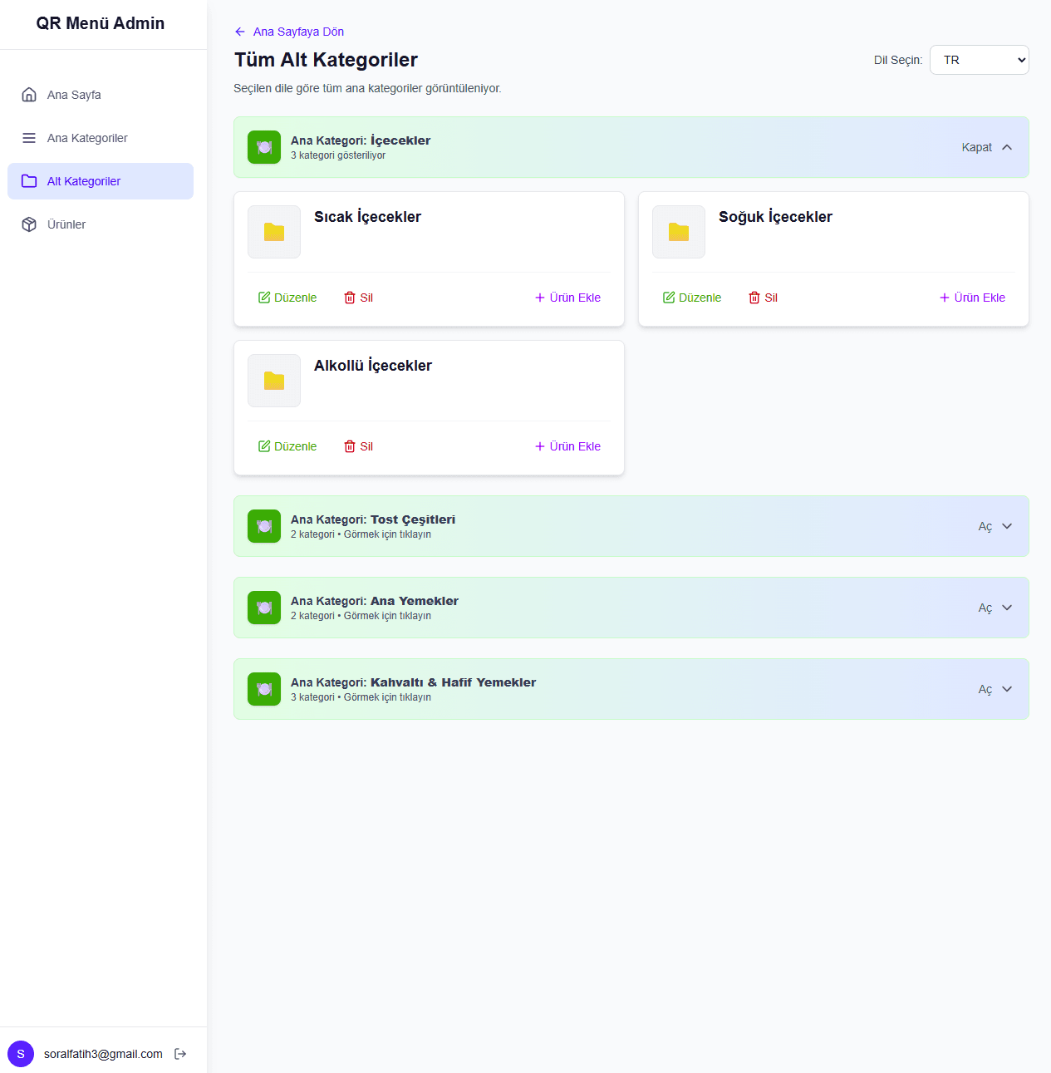Viewport: 1051px width, 1073px height.
Task: Expand the Ana Yemekler category
Action: (x=995, y=608)
